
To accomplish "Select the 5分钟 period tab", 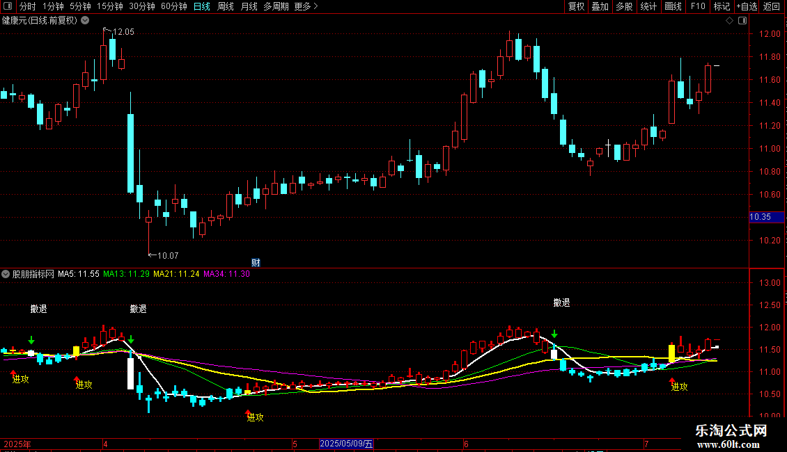I will 80,6.
